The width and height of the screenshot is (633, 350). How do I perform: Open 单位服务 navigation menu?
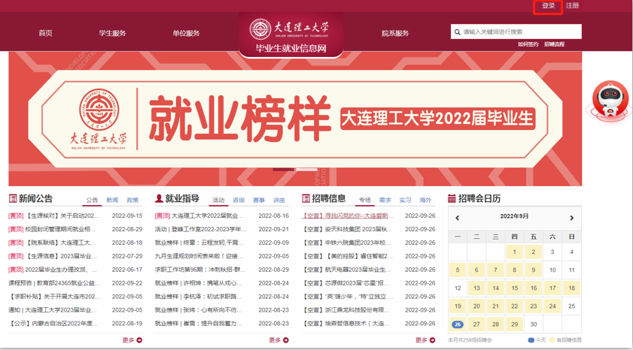pyautogui.click(x=186, y=33)
